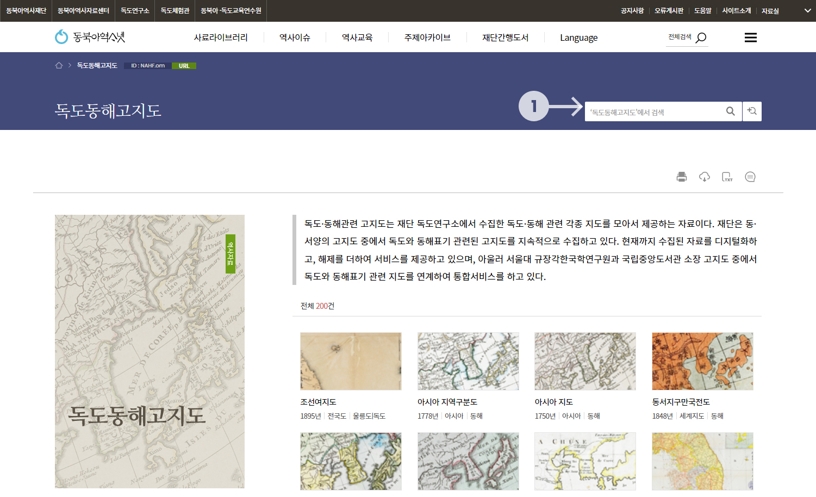Open the 역사이슈 menu
The image size is (816, 497).
click(295, 38)
